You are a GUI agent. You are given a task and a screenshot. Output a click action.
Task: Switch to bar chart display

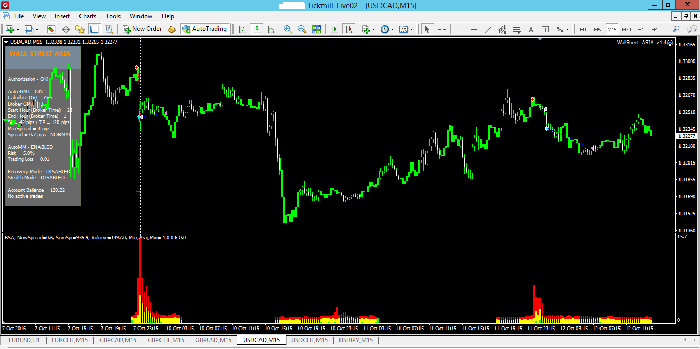[x=242, y=29]
